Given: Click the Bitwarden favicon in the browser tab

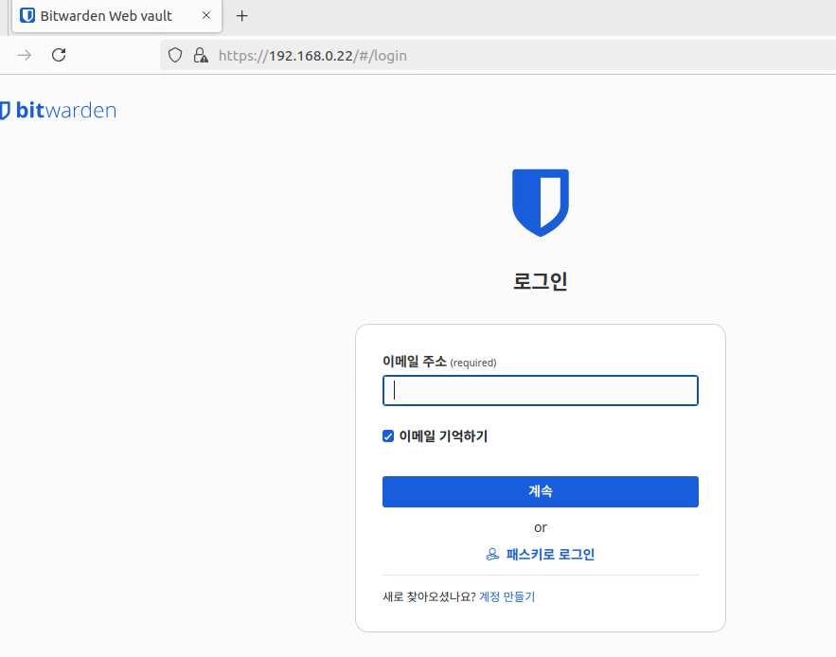Looking at the screenshot, I should 27,16.
